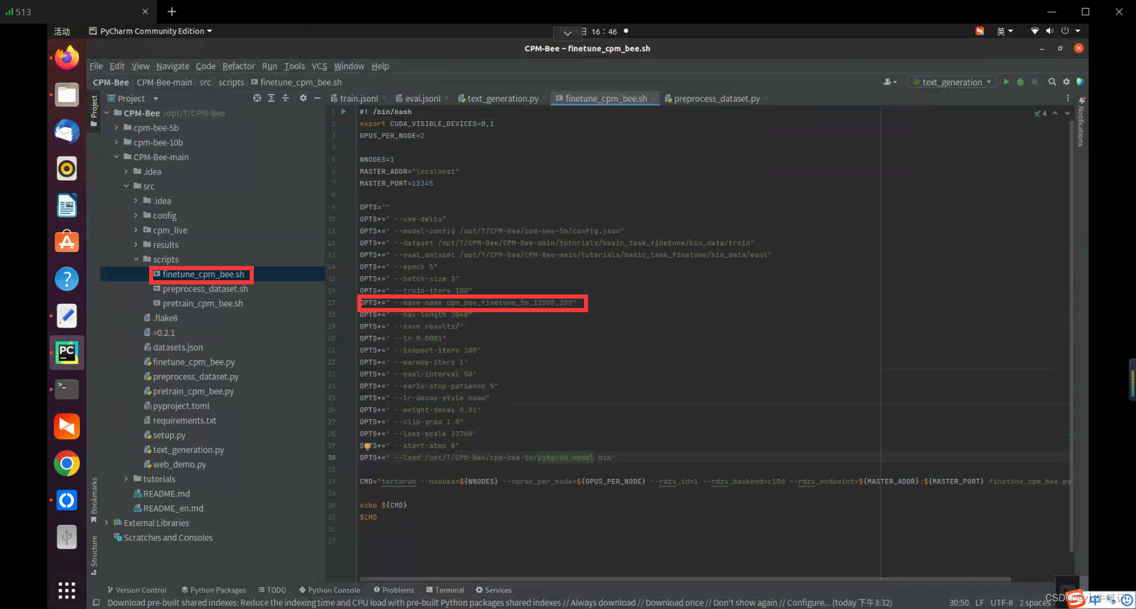This screenshot has height=609, width=1136.
Task: Open Thunderbird mail from the dock
Action: coord(67,131)
